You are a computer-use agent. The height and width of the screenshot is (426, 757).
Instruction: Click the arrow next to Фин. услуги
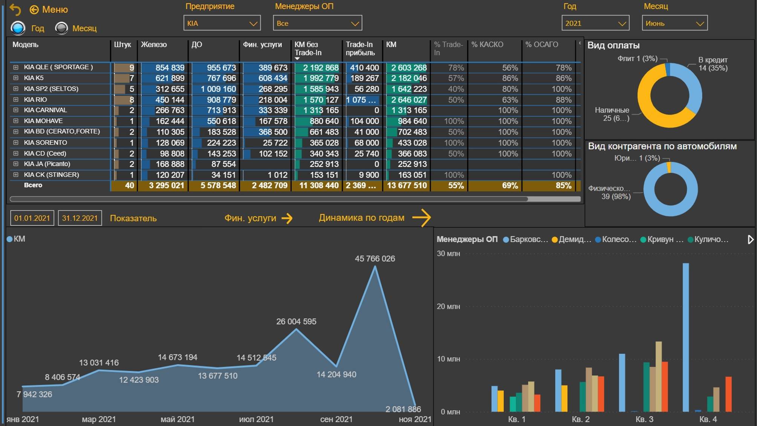click(287, 218)
